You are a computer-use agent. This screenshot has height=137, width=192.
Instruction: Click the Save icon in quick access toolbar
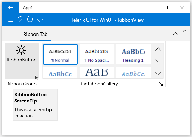pyautogui.click(x=10, y=20)
